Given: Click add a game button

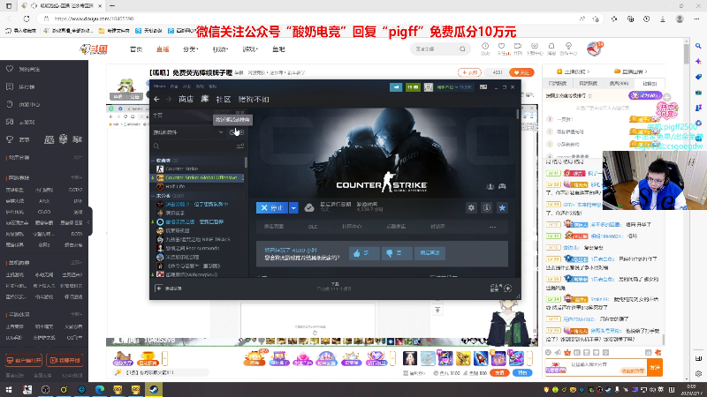Looking at the screenshot, I should [168, 288].
